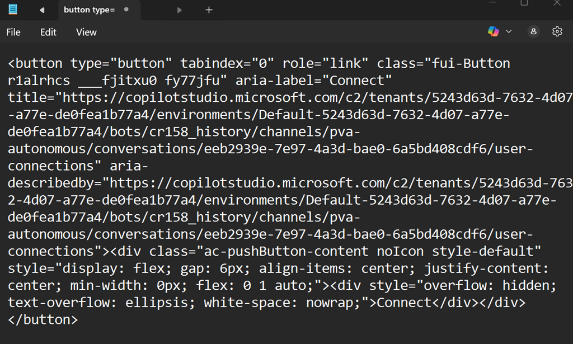
Task: Open the Edit menu
Action: (x=48, y=32)
